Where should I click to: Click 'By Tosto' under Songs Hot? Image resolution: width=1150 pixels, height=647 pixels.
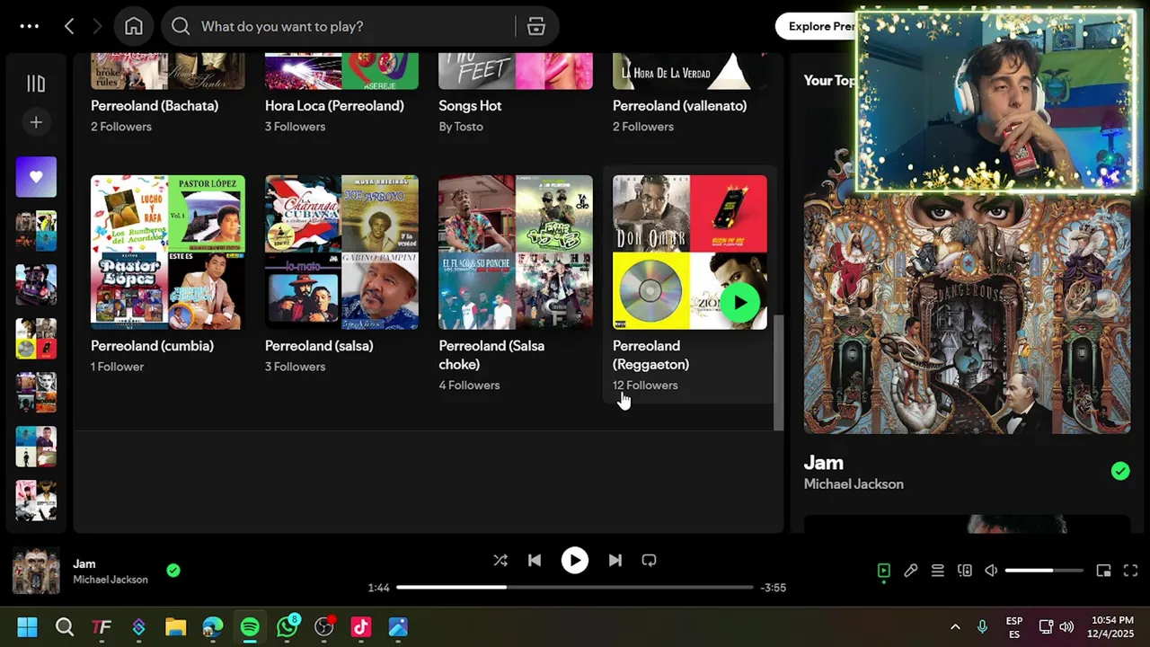pyautogui.click(x=461, y=127)
